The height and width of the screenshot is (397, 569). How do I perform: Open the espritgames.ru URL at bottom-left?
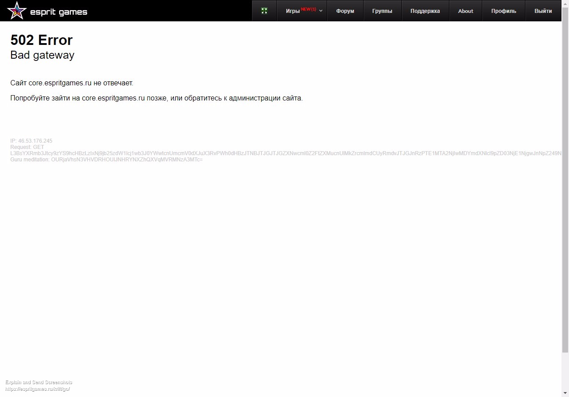click(x=38, y=389)
